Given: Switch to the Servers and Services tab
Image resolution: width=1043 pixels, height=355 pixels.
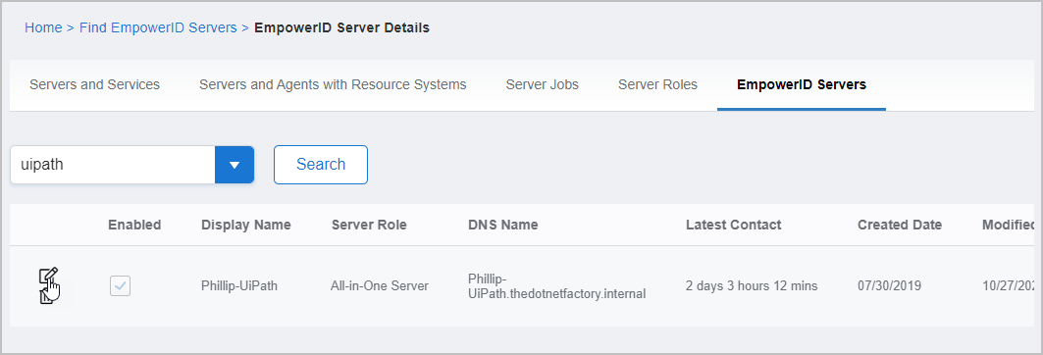Looking at the screenshot, I should [x=94, y=85].
